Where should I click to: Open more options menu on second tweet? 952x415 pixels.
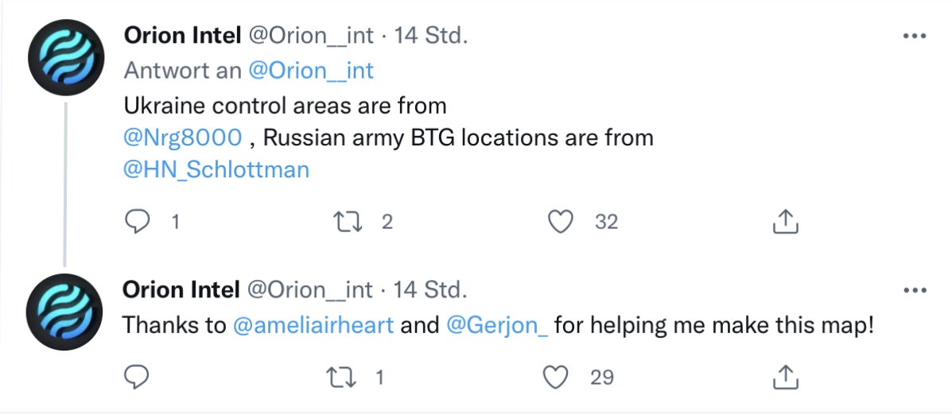[914, 290]
